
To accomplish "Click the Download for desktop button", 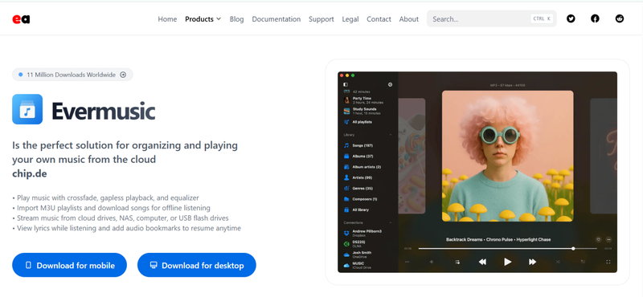I will 196,265.
